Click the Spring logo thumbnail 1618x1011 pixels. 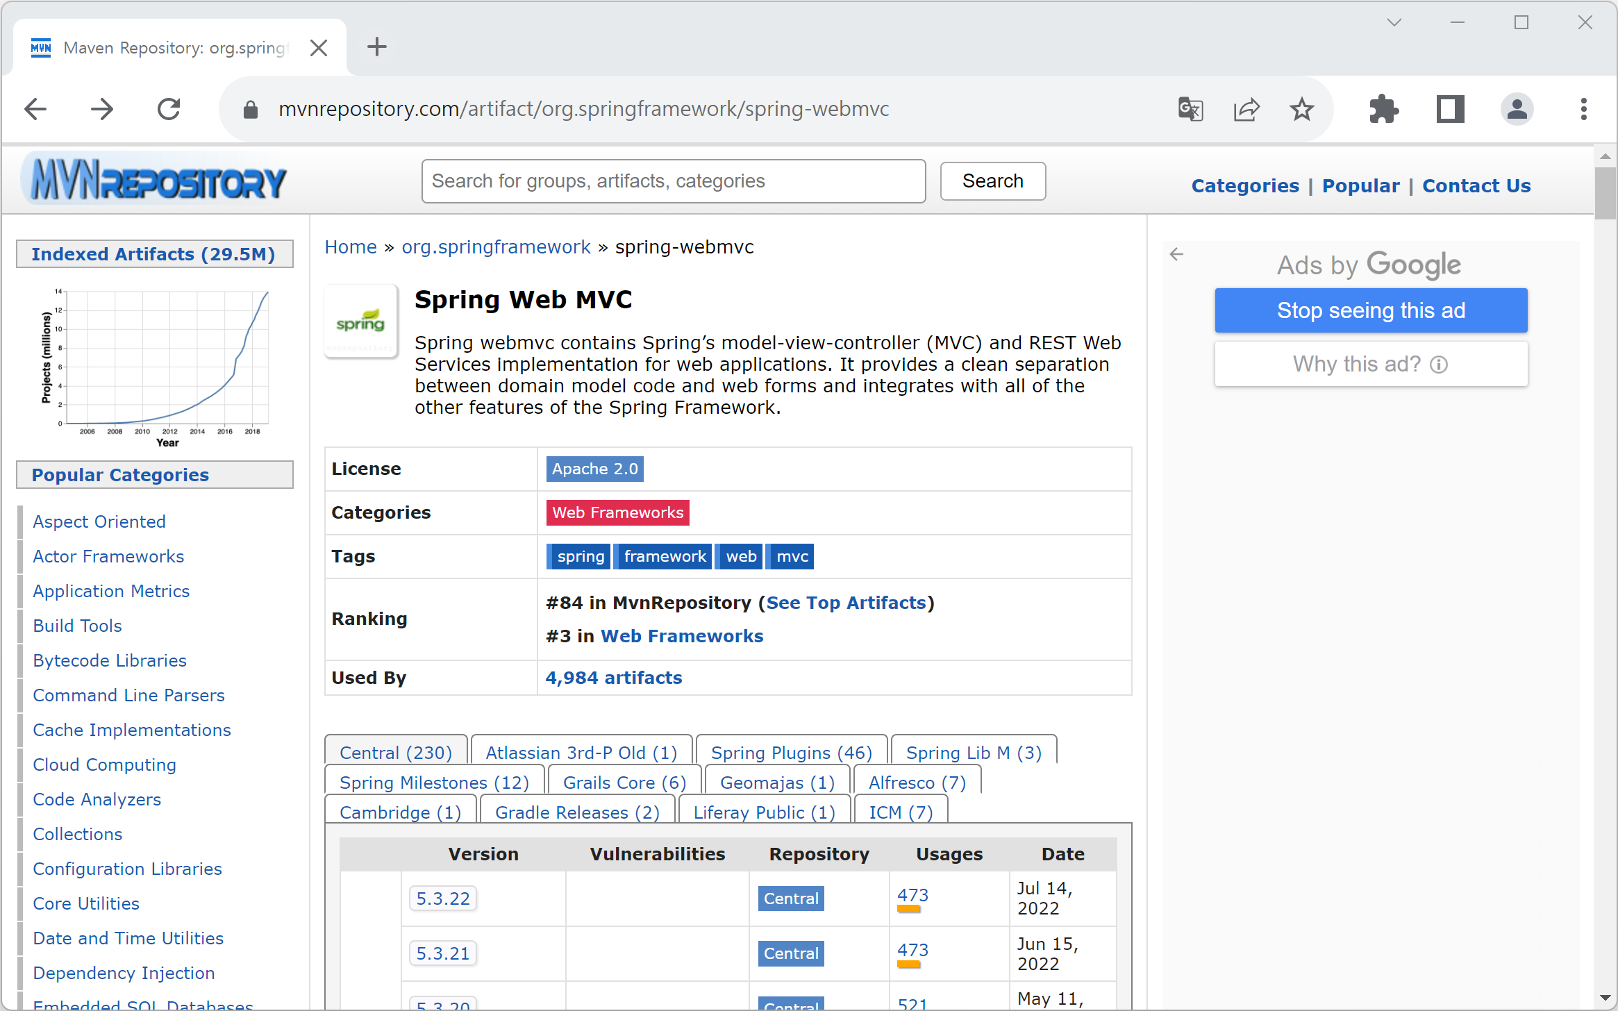pos(360,321)
